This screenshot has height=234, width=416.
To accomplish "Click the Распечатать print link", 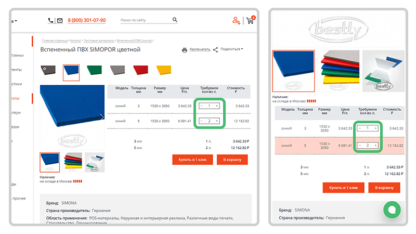I will [x=200, y=49].
